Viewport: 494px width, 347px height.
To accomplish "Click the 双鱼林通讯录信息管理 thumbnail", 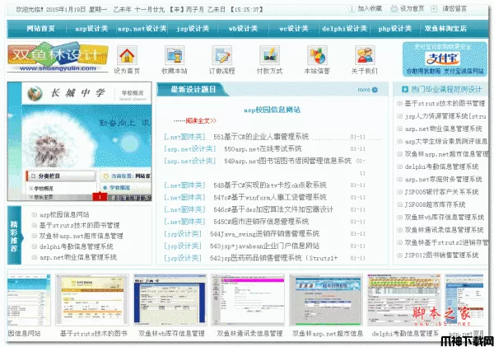I will [249, 300].
